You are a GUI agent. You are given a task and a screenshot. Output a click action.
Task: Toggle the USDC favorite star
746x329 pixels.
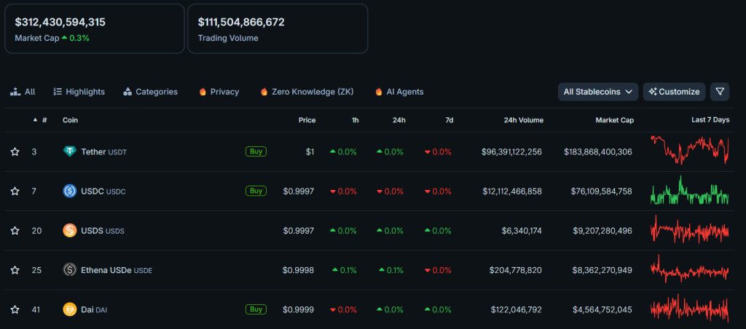(15, 191)
